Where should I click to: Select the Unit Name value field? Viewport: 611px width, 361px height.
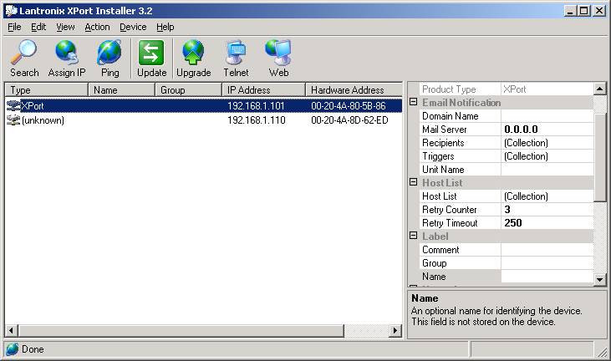point(547,170)
